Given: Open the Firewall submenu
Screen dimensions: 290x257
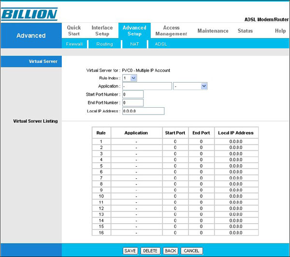Looking at the screenshot, I should [74, 44].
